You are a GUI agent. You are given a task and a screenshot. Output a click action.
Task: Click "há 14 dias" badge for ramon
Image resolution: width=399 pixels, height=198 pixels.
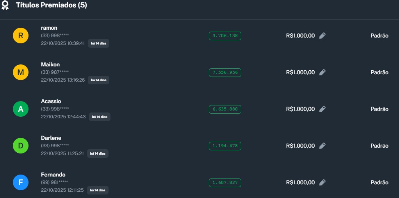[x=98, y=43]
